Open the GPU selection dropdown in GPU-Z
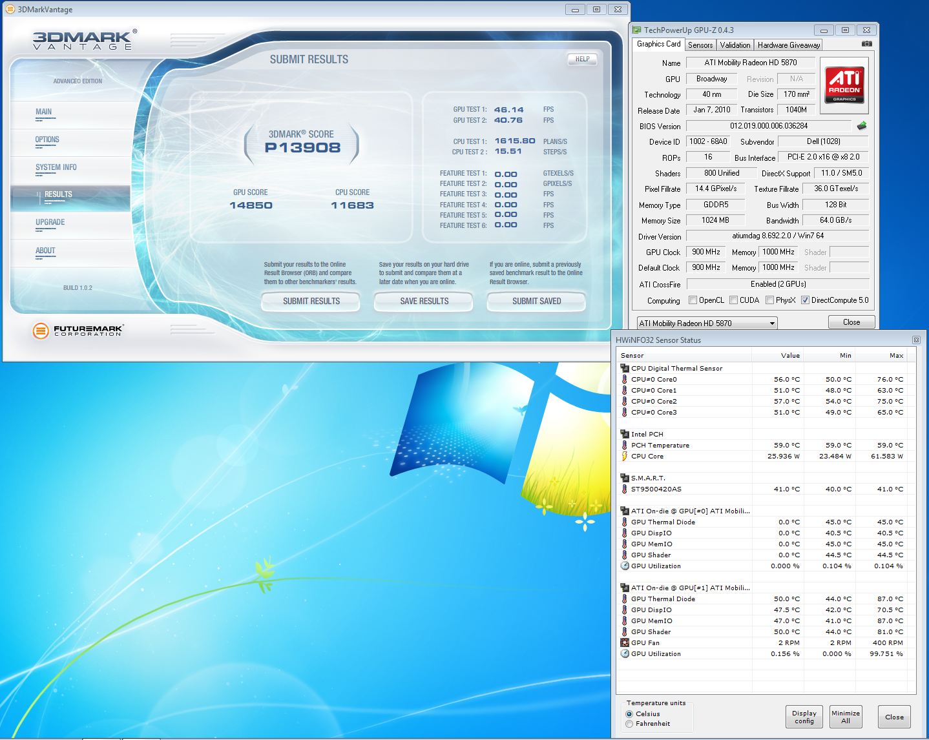 point(707,323)
